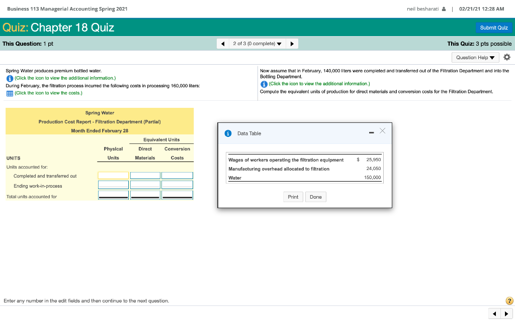Minimize the Data Table dialog
Image resolution: width=515 pixels, height=321 pixels.
coord(371,132)
